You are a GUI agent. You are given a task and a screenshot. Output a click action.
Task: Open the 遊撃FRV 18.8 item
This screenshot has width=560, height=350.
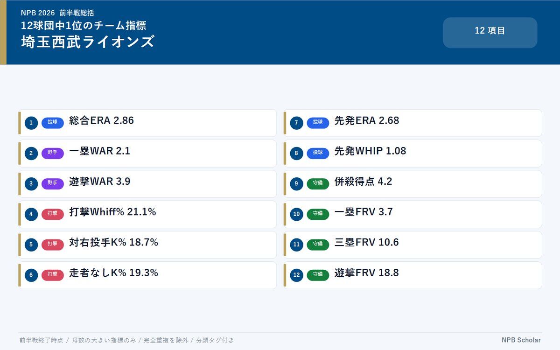pyautogui.click(x=413, y=275)
